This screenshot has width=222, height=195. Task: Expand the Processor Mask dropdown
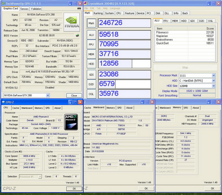pyautogui.click(x=213, y=75)
